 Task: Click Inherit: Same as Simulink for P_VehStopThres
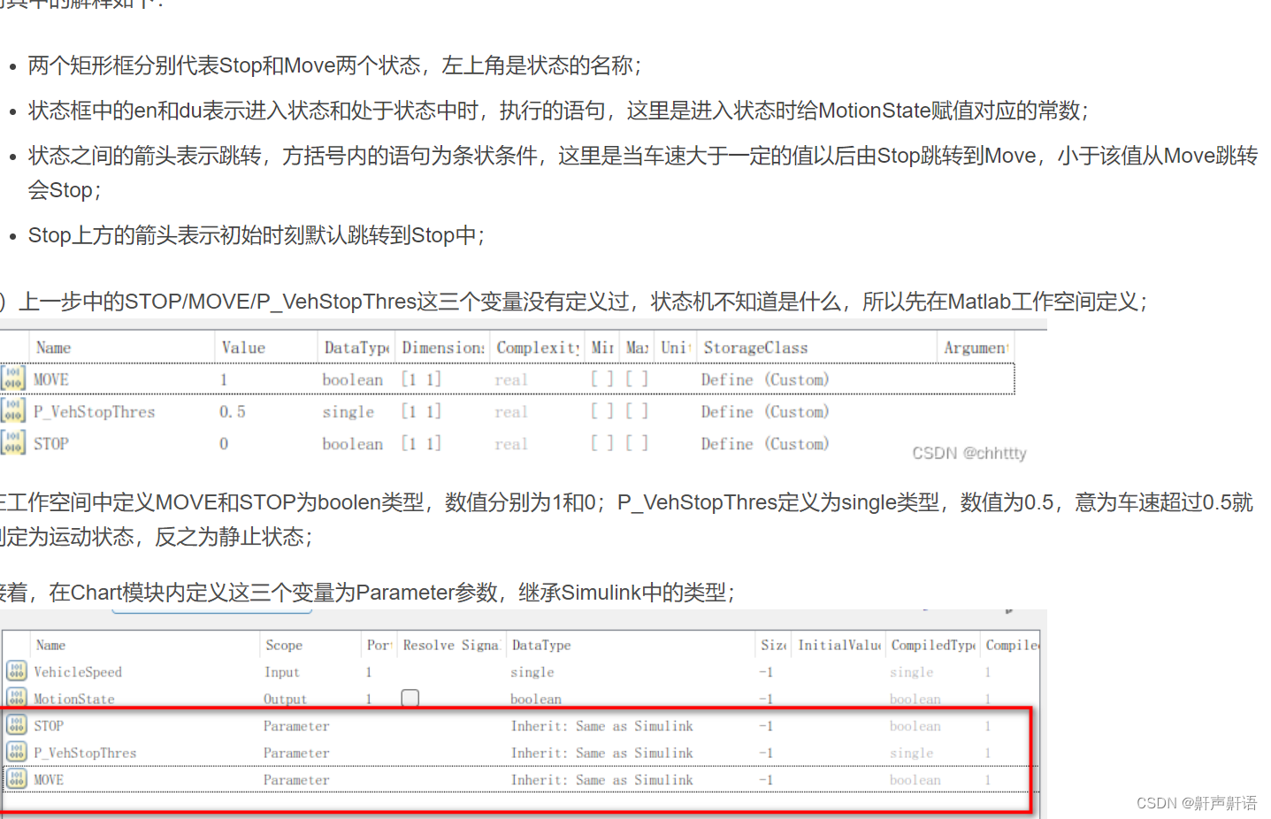(601, 753)
